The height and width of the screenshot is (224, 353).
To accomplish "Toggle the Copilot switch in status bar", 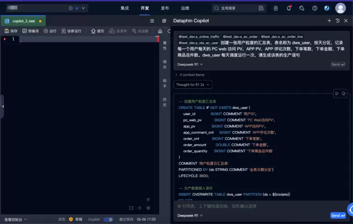I will [x=108, y=219].
